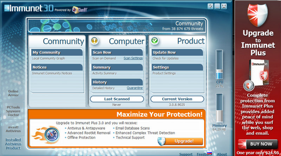Click 'Maximize Your Protection!' banner heading
The image size is (281, 156).
click(x=159, y=114)
